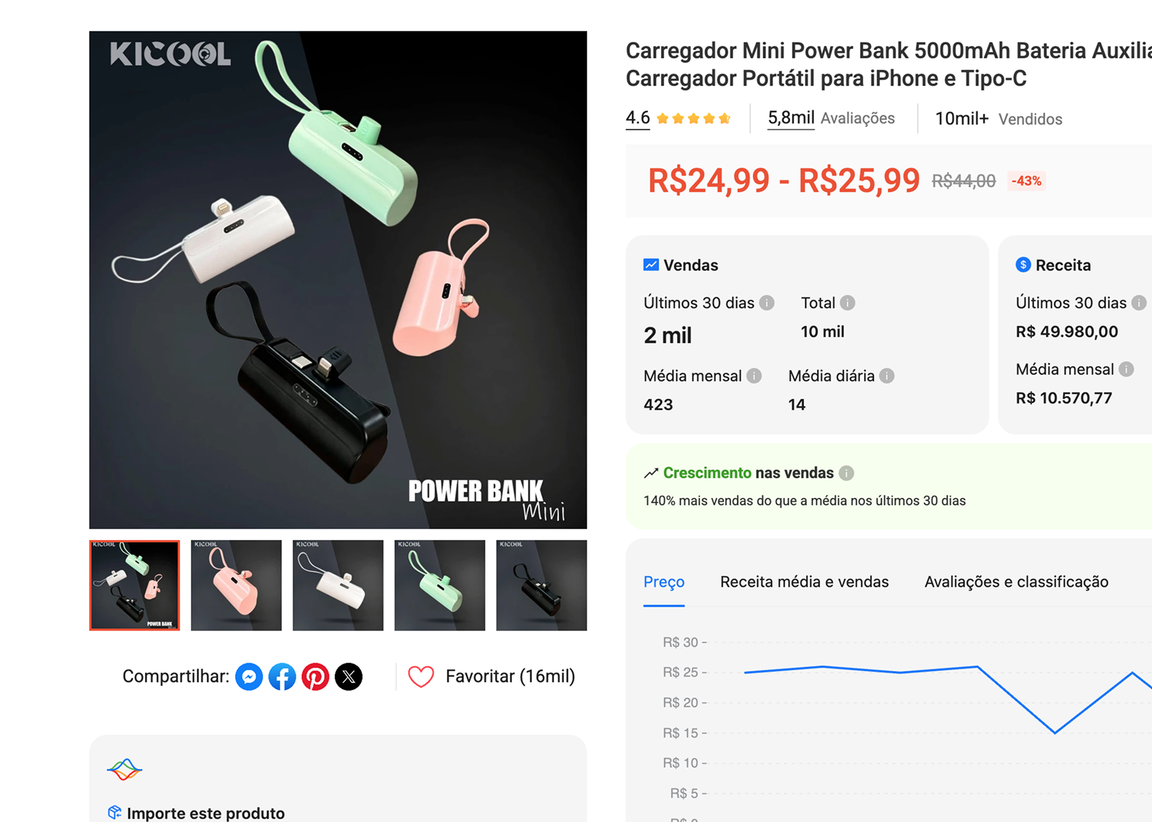Click the heart Favoritar icon

(x=421, y=676)
